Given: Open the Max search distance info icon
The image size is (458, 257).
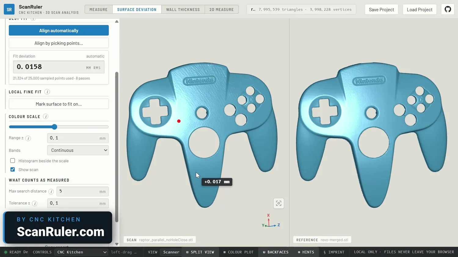Looking at the screenshot, I should point(51,192).
